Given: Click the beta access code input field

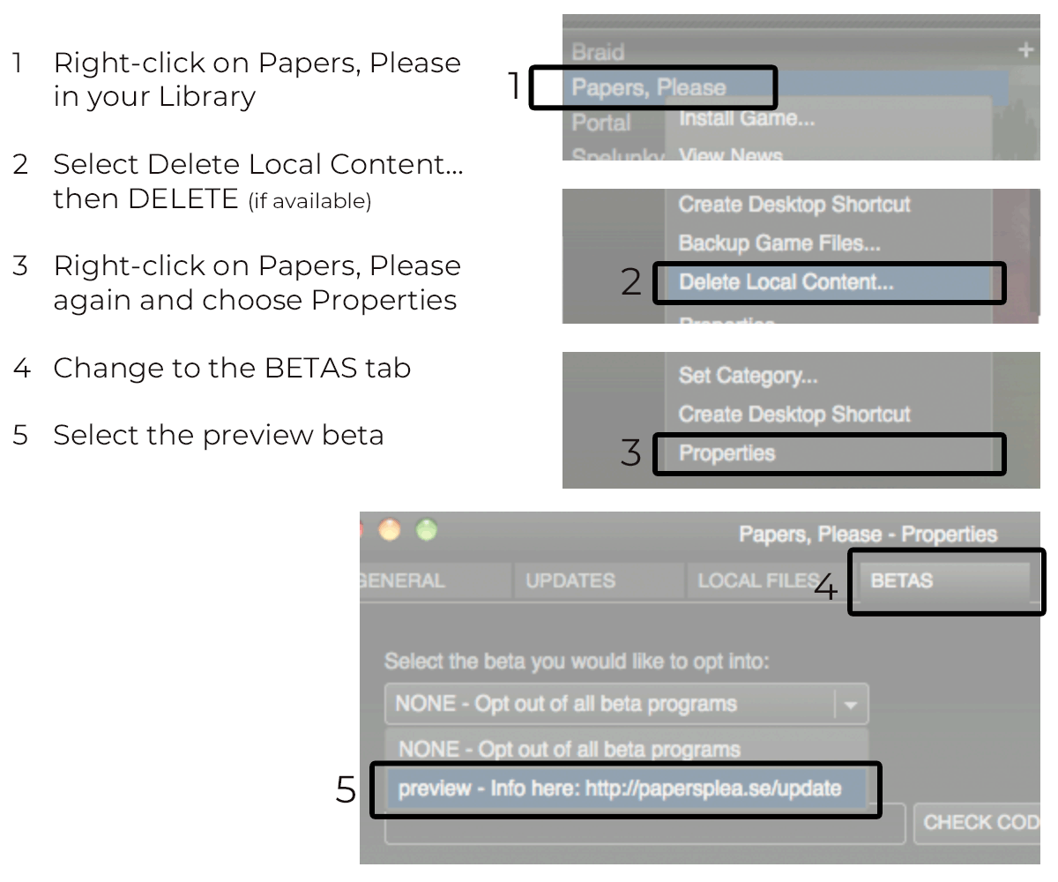Looking at the screenshot, I should tap(644, 825).
